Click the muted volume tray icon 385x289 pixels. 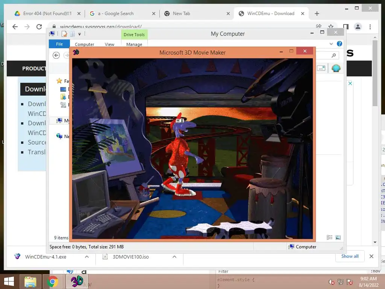point(331,282)
